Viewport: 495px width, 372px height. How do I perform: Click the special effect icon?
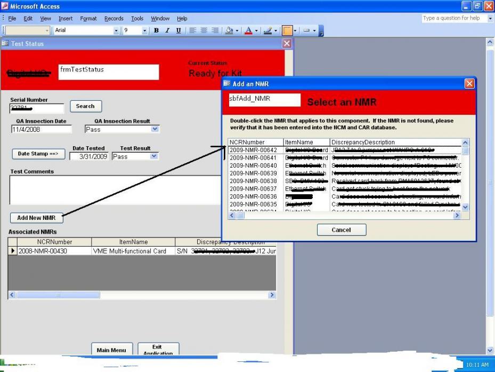[x=306, y=30]
